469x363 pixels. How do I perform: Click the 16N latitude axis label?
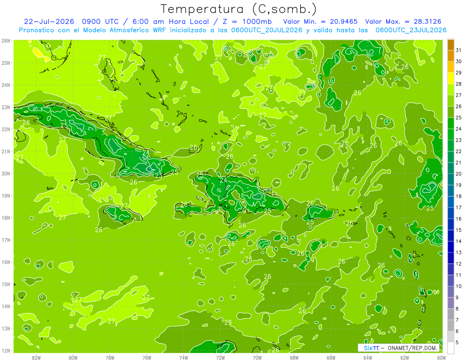point(5,262)
